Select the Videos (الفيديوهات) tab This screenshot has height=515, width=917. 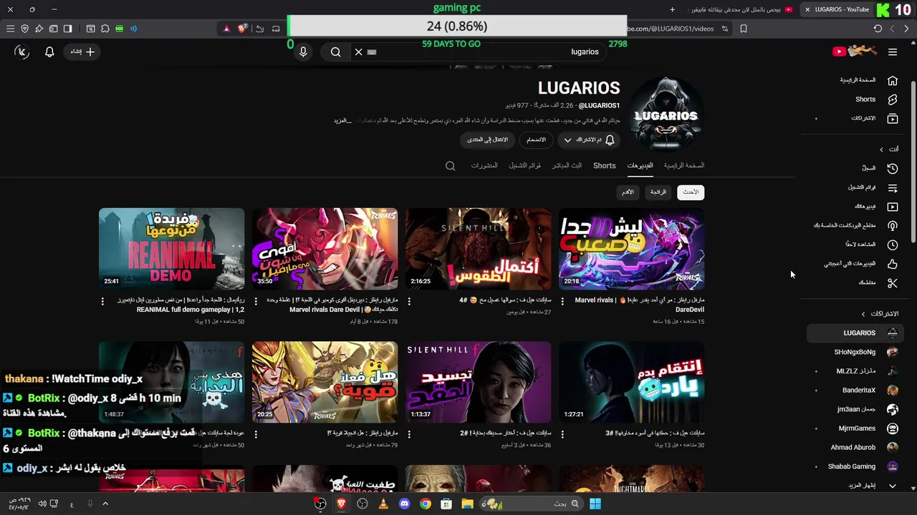pos(640,165)
